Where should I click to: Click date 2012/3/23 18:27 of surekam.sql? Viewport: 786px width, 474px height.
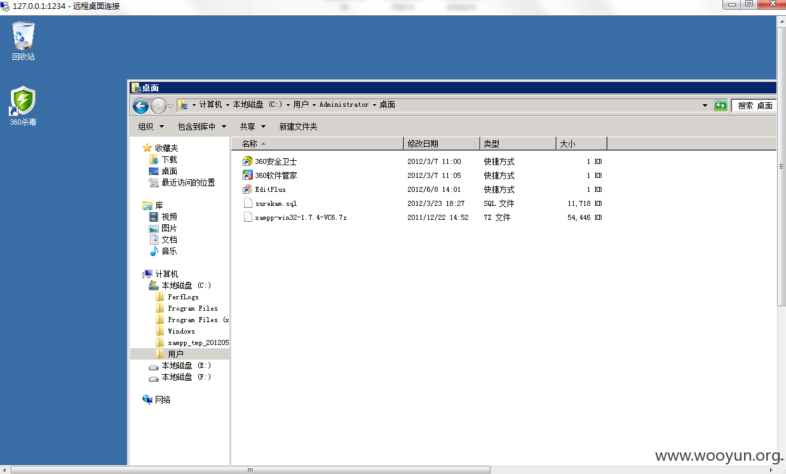coord(435,203)
